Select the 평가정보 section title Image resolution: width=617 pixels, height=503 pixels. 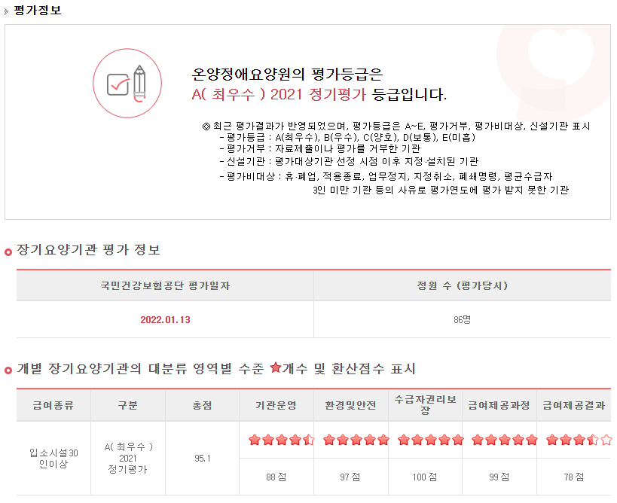[x=38, y=11]
